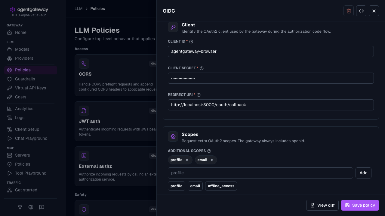This screenshot has height=216, width=385.
Task: Open the CORS policy card icon
Action: (x=84, y=64)
